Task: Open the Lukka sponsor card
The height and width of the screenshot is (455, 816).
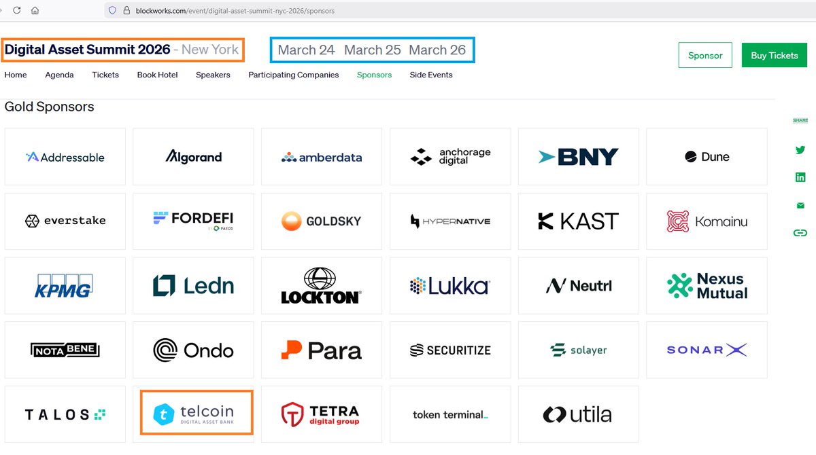Action: 450,285
